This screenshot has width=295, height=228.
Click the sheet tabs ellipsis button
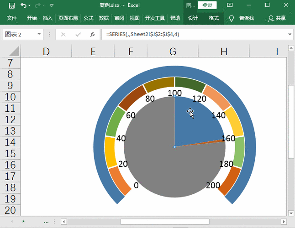tap(46, 222)
